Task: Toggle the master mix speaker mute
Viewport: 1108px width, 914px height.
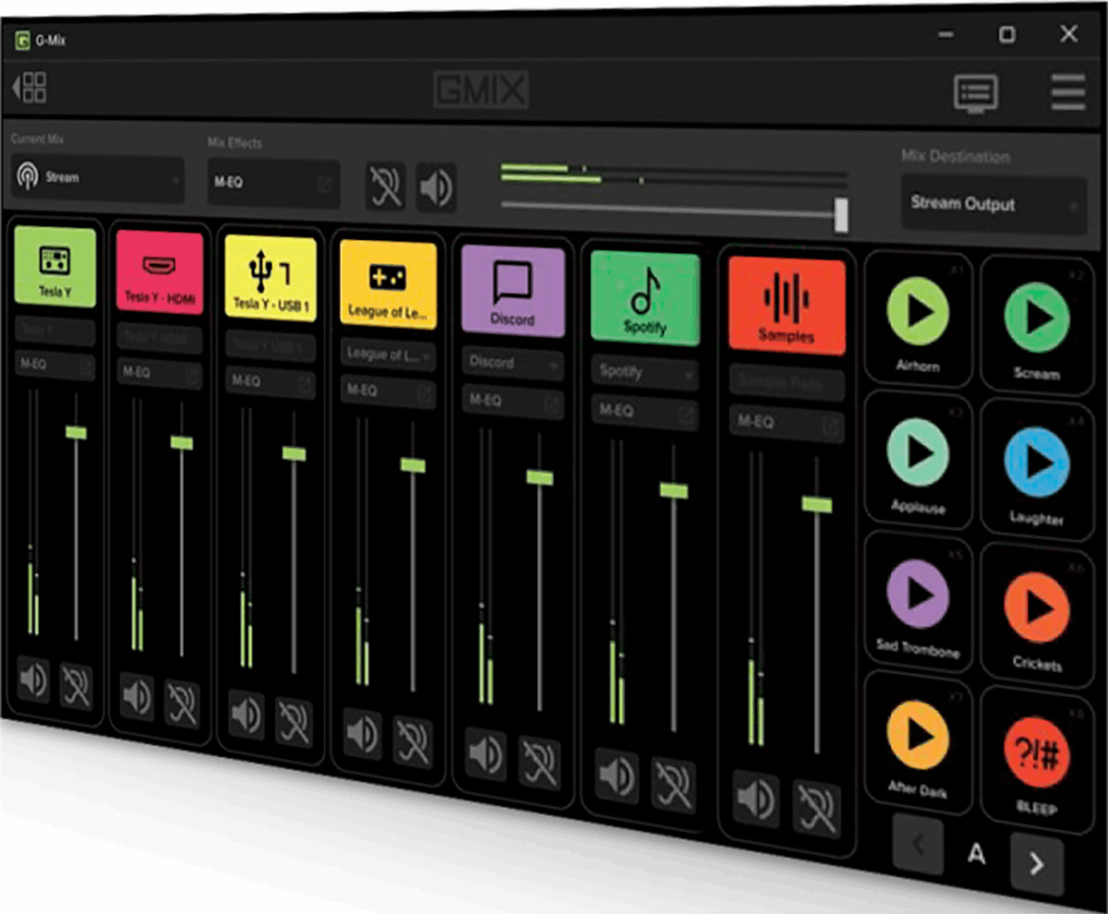Action: pos(436,187)
